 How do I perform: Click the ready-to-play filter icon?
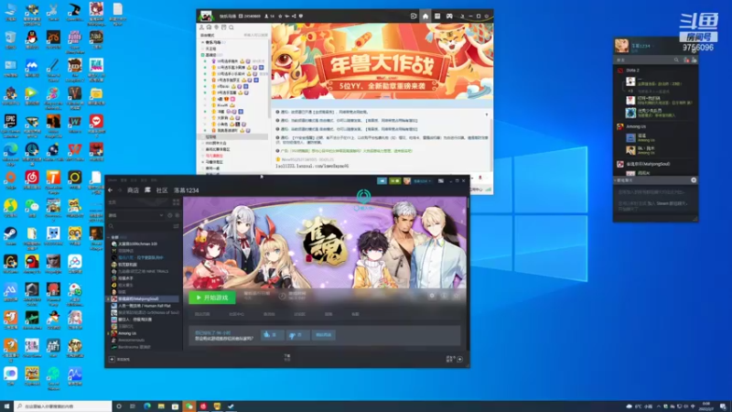pos(177,215)
